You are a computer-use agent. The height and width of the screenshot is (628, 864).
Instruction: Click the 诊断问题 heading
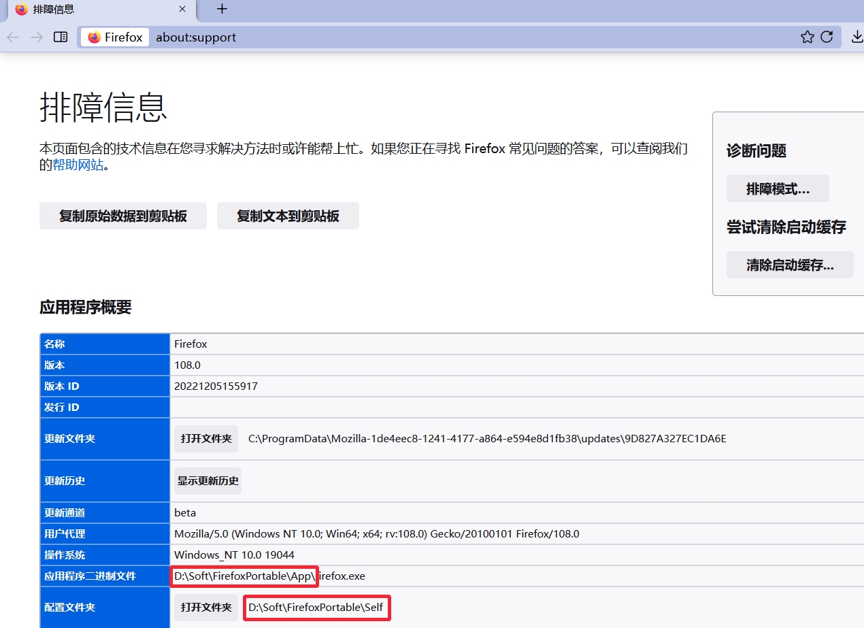pyautogui.click(x=757, y=151)
